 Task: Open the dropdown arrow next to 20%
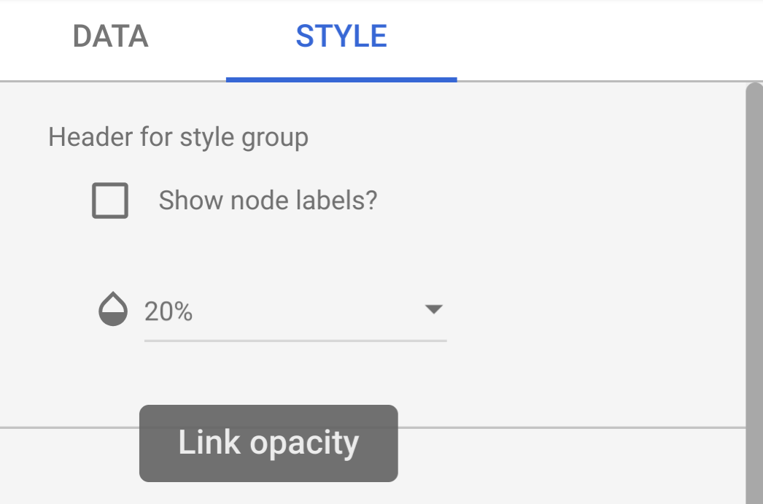pos(435,309)
